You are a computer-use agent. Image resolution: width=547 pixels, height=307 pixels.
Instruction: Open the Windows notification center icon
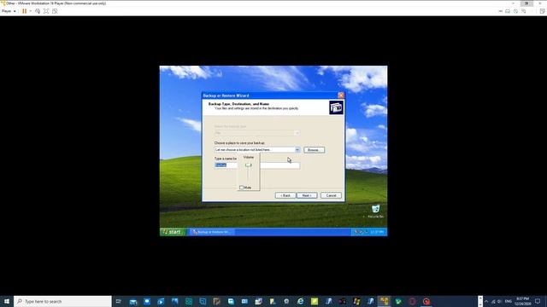(538, 301)
